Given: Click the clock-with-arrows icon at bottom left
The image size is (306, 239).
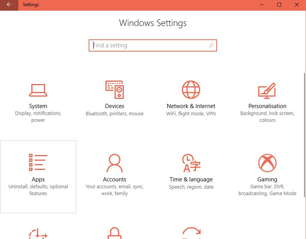Looking at the screenshot, I should [38, 234].
